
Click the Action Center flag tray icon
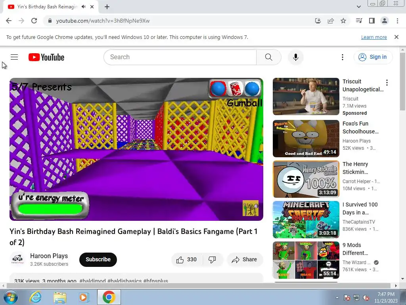(x=347, y=297)
